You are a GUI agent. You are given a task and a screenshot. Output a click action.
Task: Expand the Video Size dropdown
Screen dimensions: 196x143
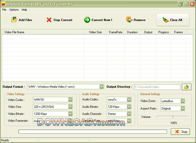click(x=70, y=107)
